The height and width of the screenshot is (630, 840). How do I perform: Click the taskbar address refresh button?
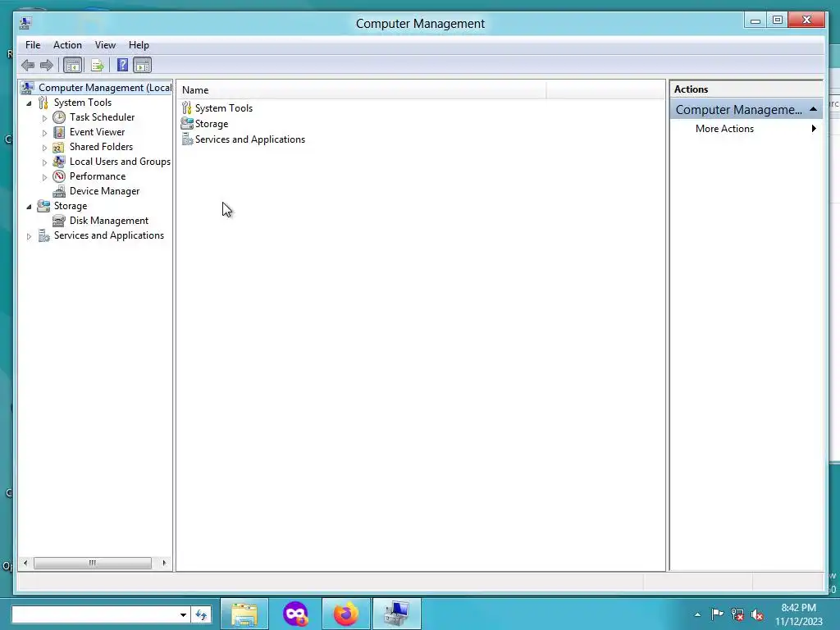point(201,614)
